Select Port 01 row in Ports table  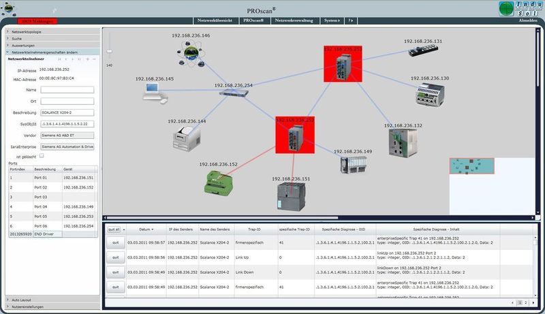coord(53,178)
